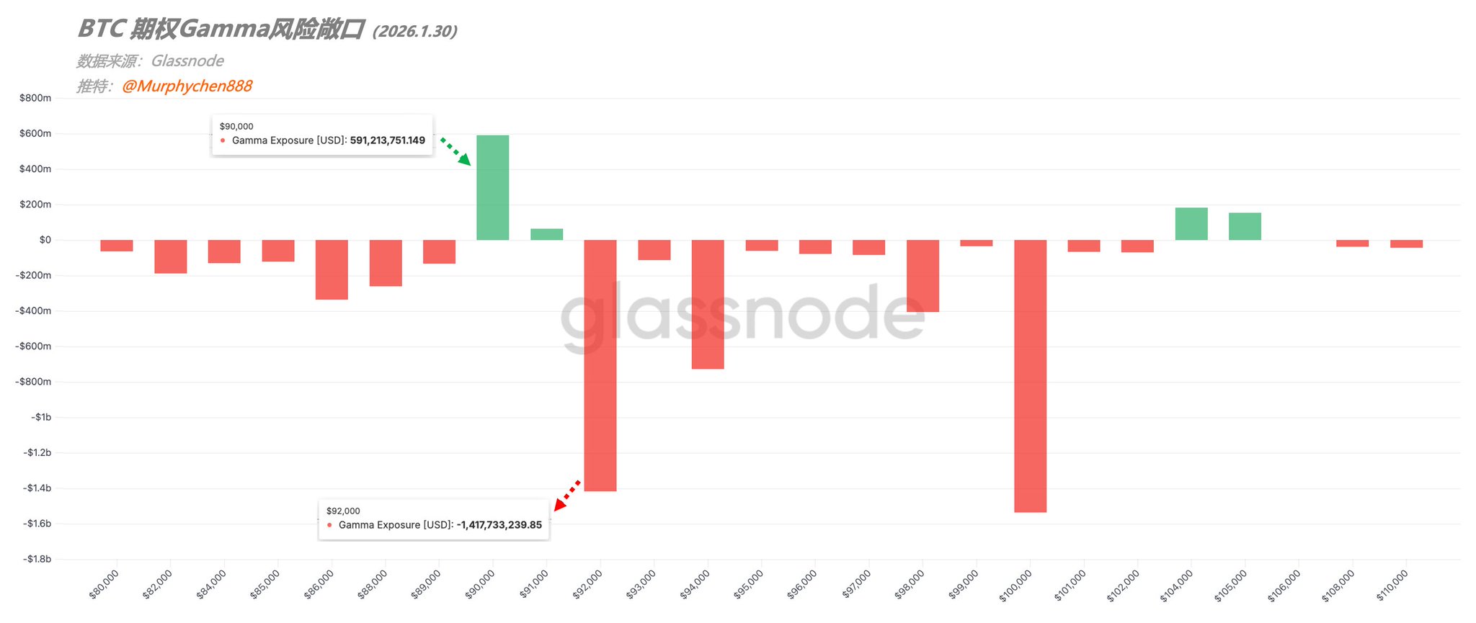Select the tall green bar at $90,000

click(x=493, y=187)
